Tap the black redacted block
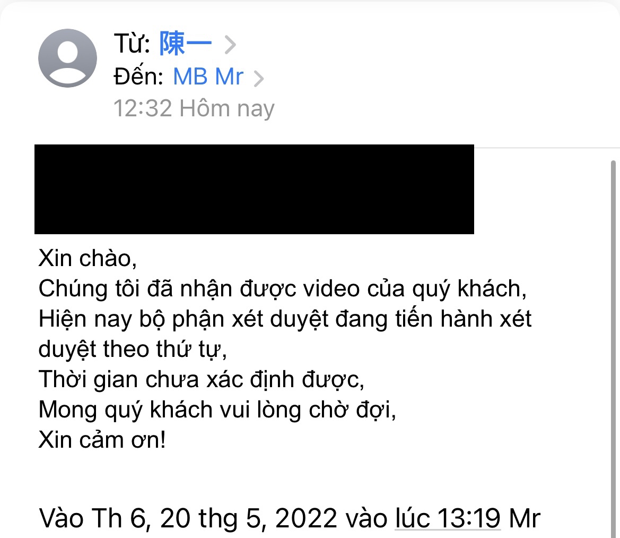Viewport: 620px width, 538px height. tap(254, 189)
